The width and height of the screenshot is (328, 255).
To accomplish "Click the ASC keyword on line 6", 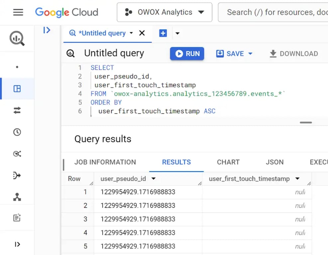I will [x=210, y=111].
